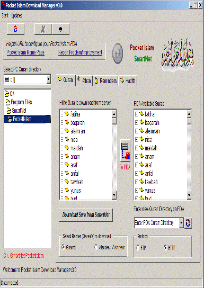Expand the Enter PDA Quran Directory combo box
Image resolution: width=204 pixels, height=288 pixels.
(181, 223)
